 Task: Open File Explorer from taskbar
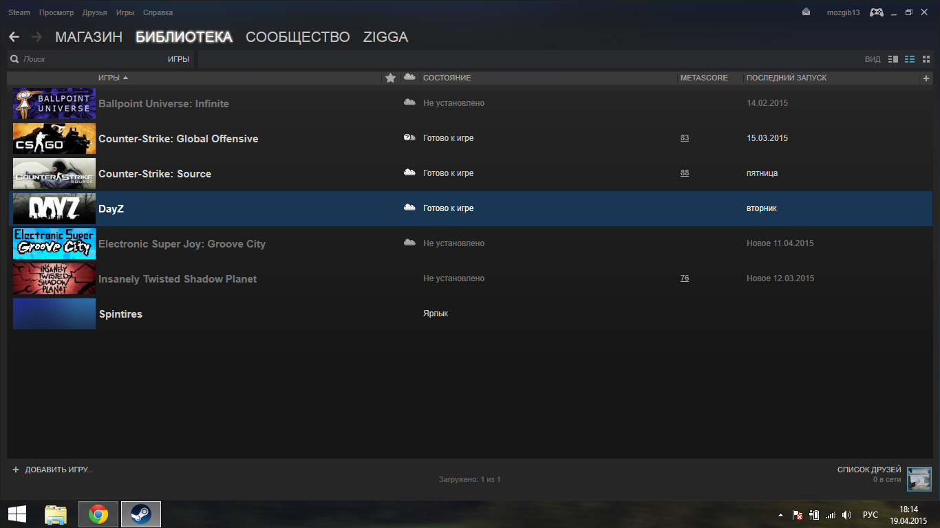56,514
